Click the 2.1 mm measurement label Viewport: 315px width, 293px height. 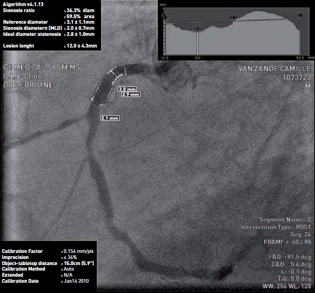(110, 118)
